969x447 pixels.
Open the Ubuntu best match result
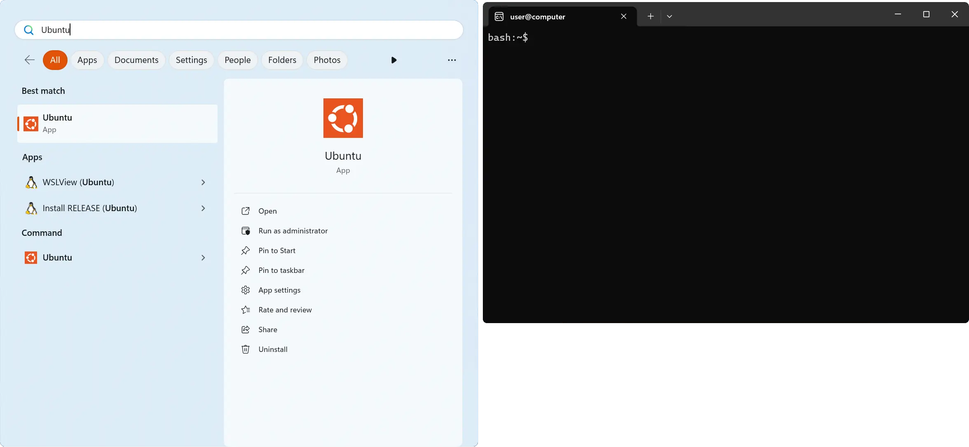point(117,123)
